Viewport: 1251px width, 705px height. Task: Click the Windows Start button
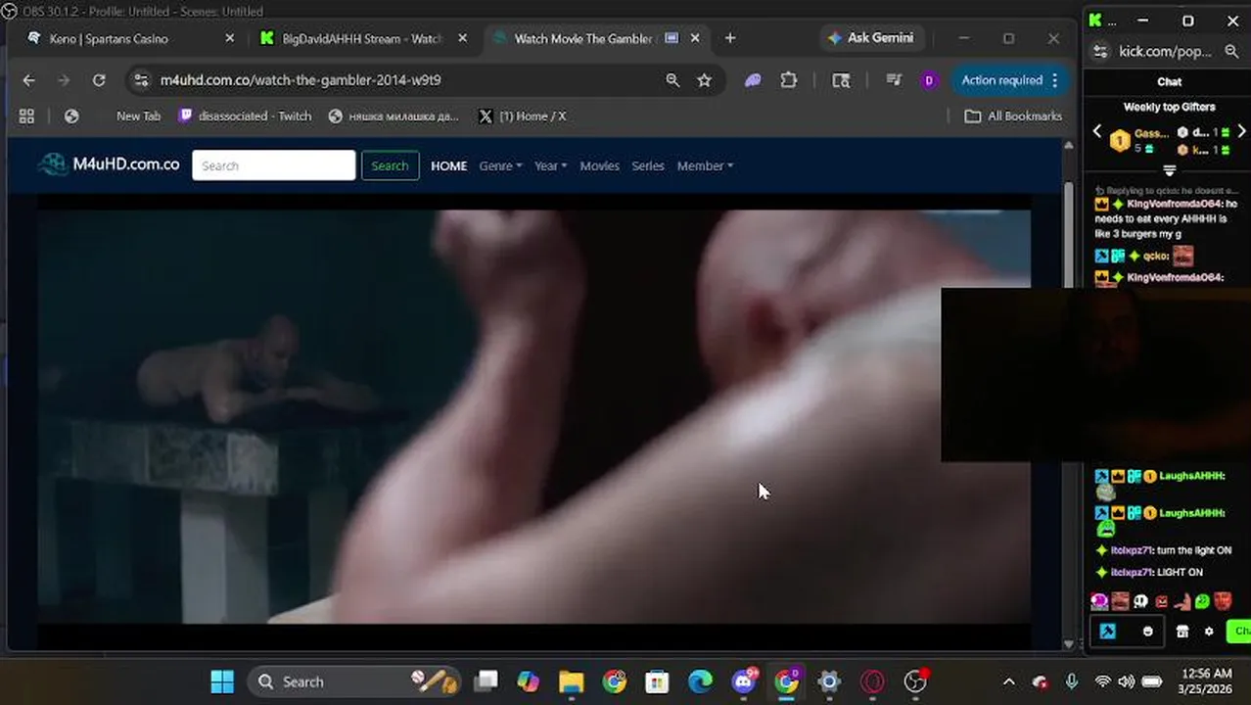[223, 681]
